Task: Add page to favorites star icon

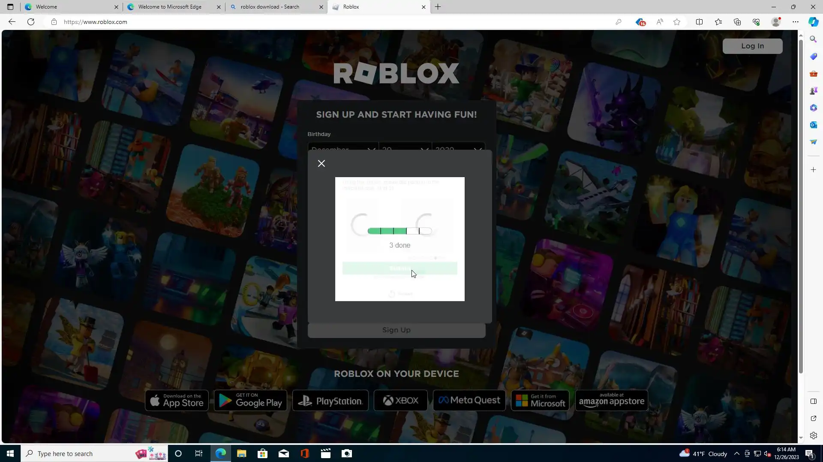Action: coord(677,22)
